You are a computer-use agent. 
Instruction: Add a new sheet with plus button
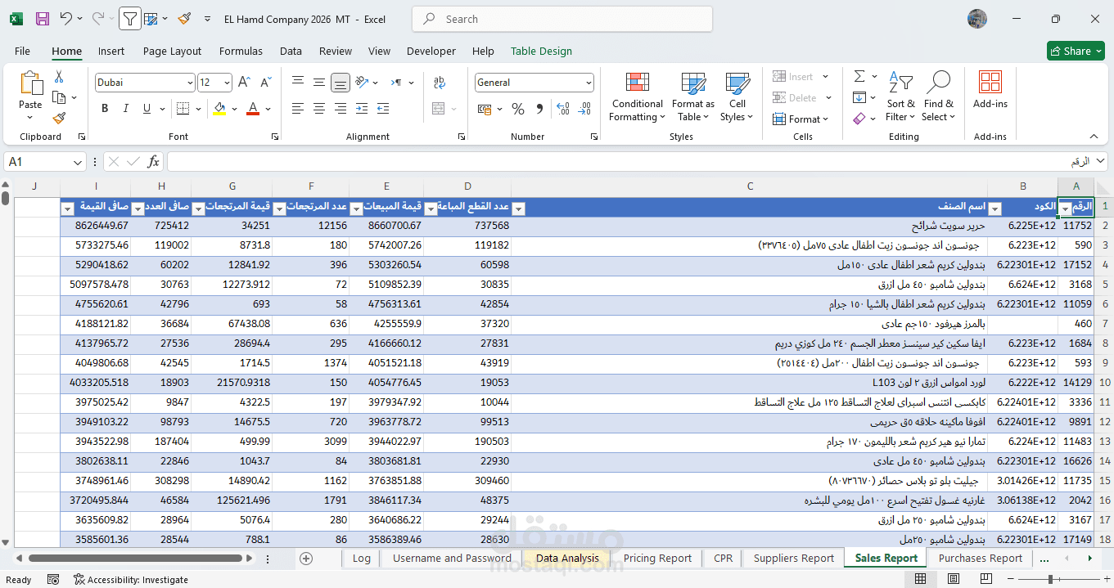[306, 559]
